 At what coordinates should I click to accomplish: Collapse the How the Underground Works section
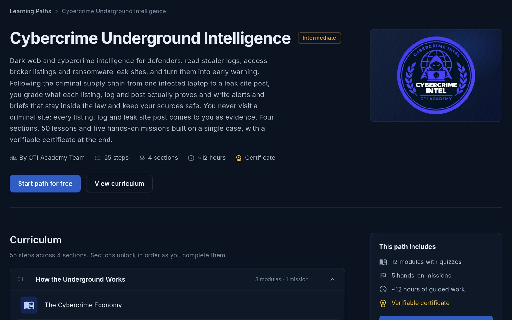332,279
